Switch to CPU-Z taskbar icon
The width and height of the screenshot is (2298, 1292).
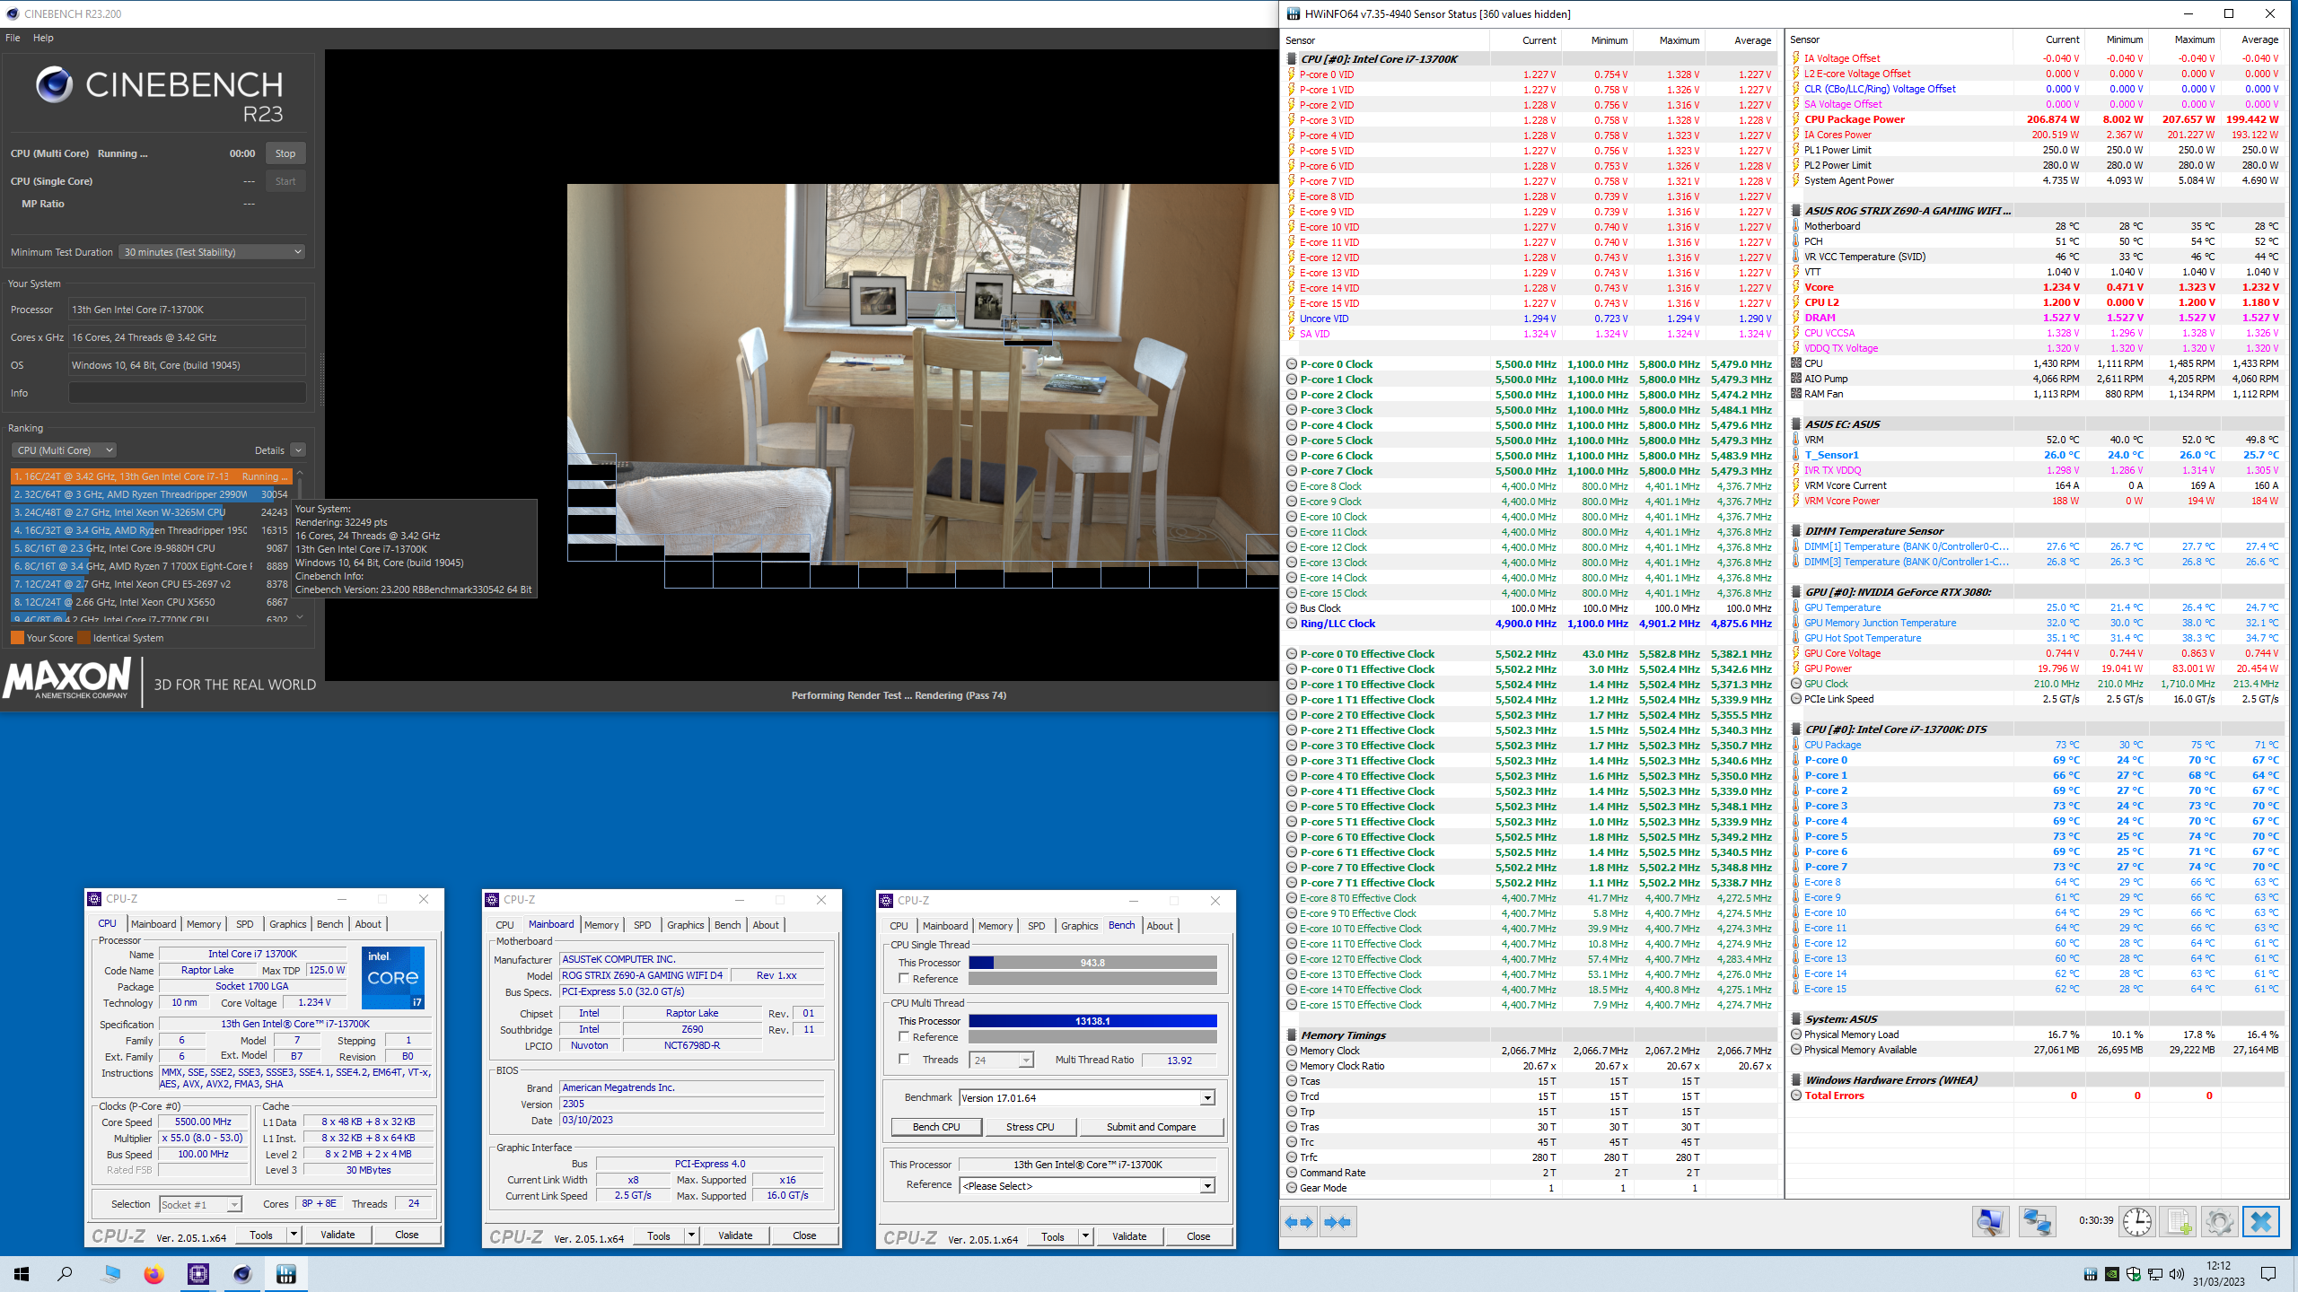coord(198,1274)
